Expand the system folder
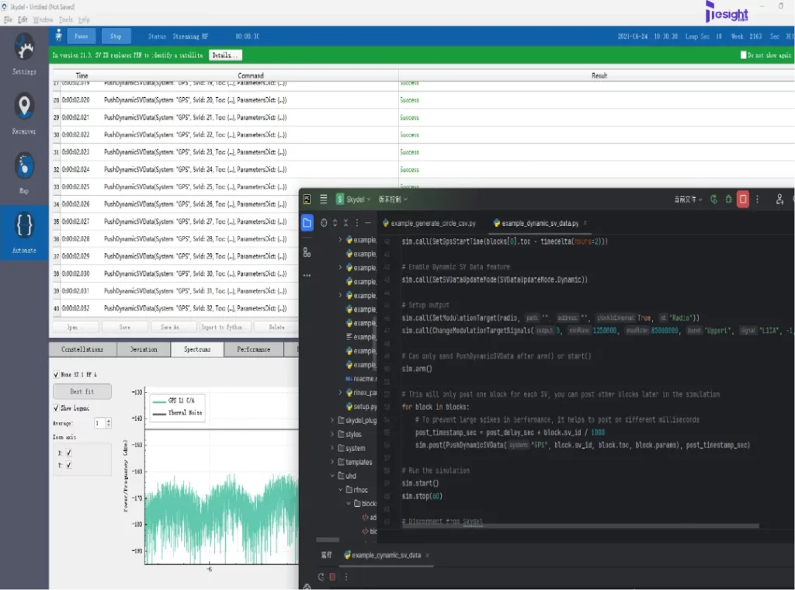795x590 pixels. tap(332, 448)
